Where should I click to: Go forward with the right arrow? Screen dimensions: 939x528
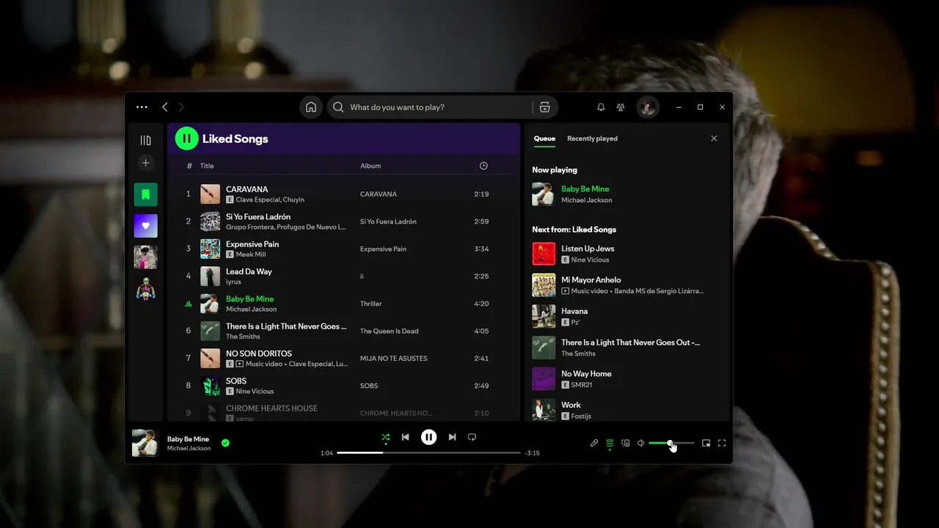pos(181,107)
